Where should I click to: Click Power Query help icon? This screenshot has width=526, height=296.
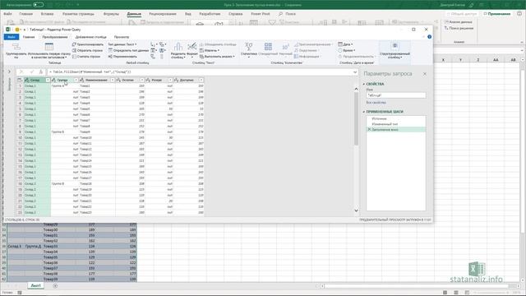[429, 37]
